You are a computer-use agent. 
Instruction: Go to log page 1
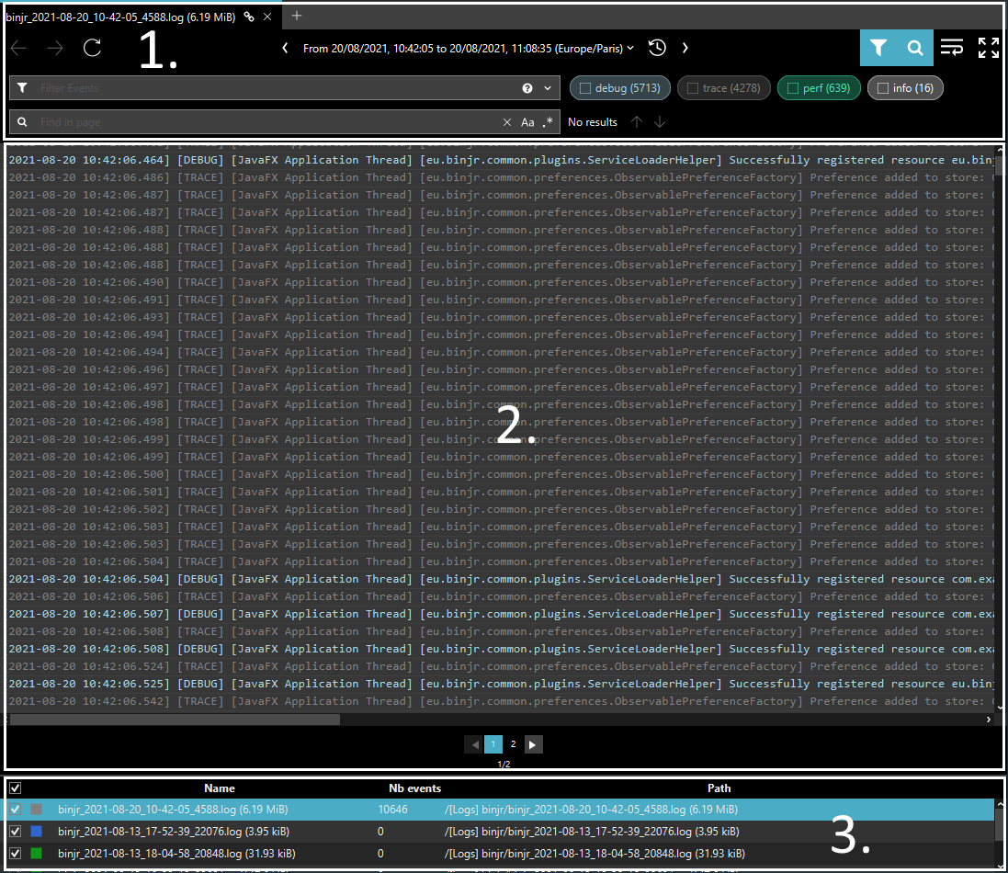click(493, 744)
